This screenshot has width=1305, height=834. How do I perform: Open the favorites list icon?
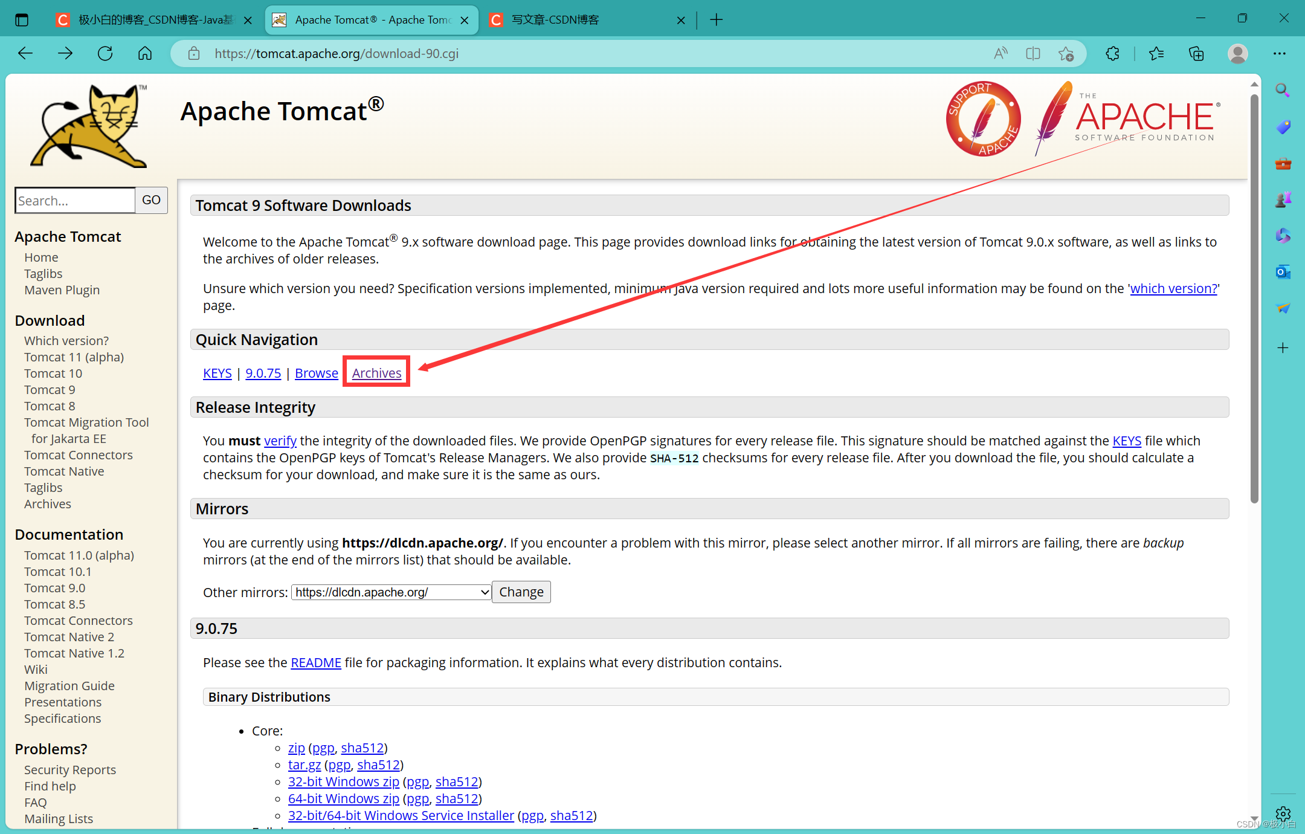(x=1156, y=53)
